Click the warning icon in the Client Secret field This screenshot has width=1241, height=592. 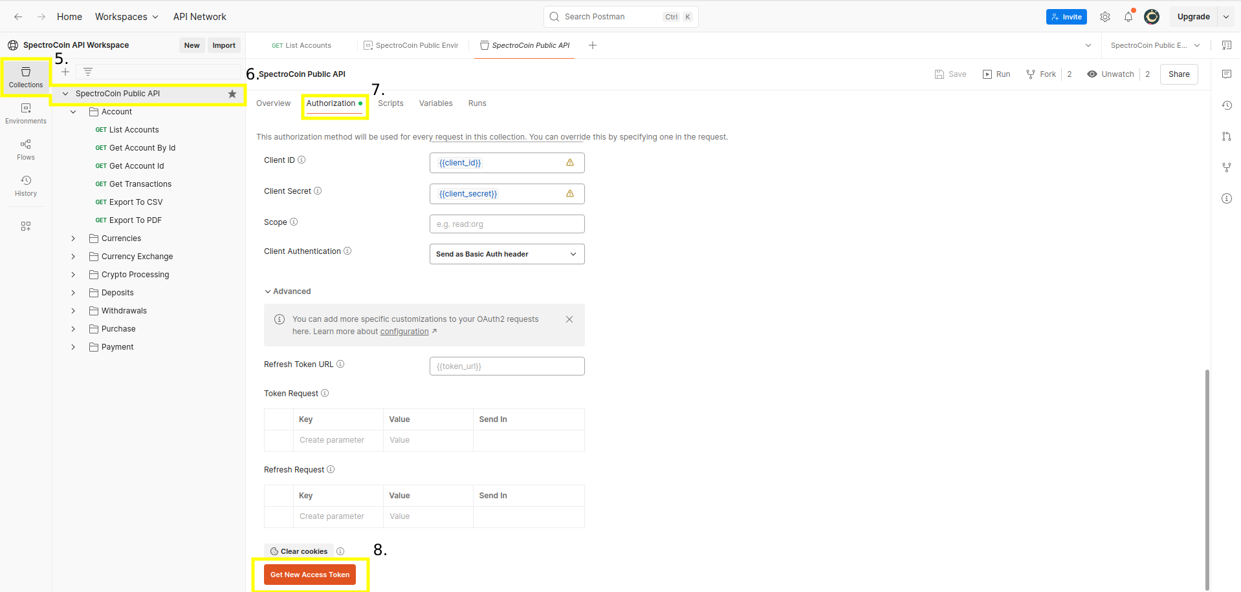coord(570,194)
